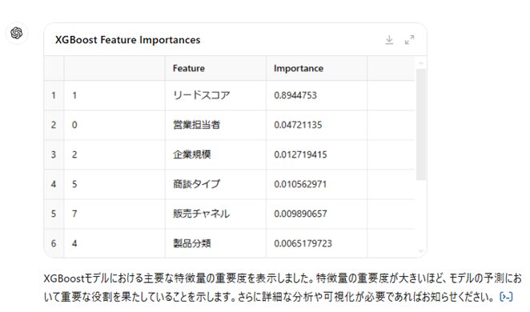The image size is (530, 312).
Task: Click the 0.012719415 importance value
Action: pos(300,154)
